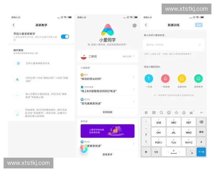Screen dimensions: 215x172
Task: Tap the 一段录音 microphone icon
Action: (x=165, y=78)
